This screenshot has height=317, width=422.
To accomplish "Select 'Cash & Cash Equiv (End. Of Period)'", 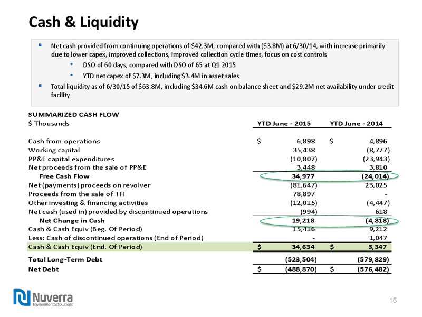I will tap(85, 247).
